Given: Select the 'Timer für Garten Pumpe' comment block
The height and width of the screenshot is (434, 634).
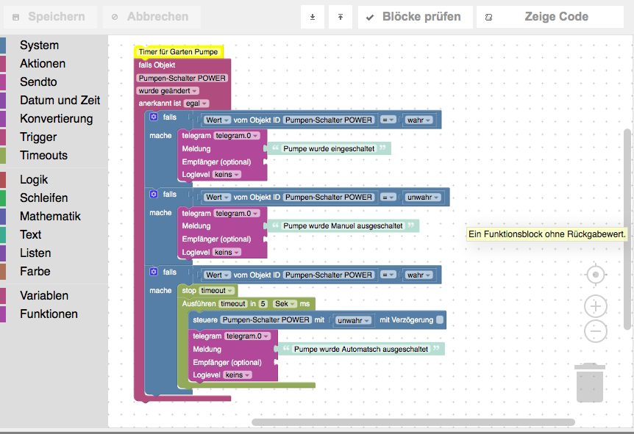Looking at the screenshot, I should coord(178,51).
